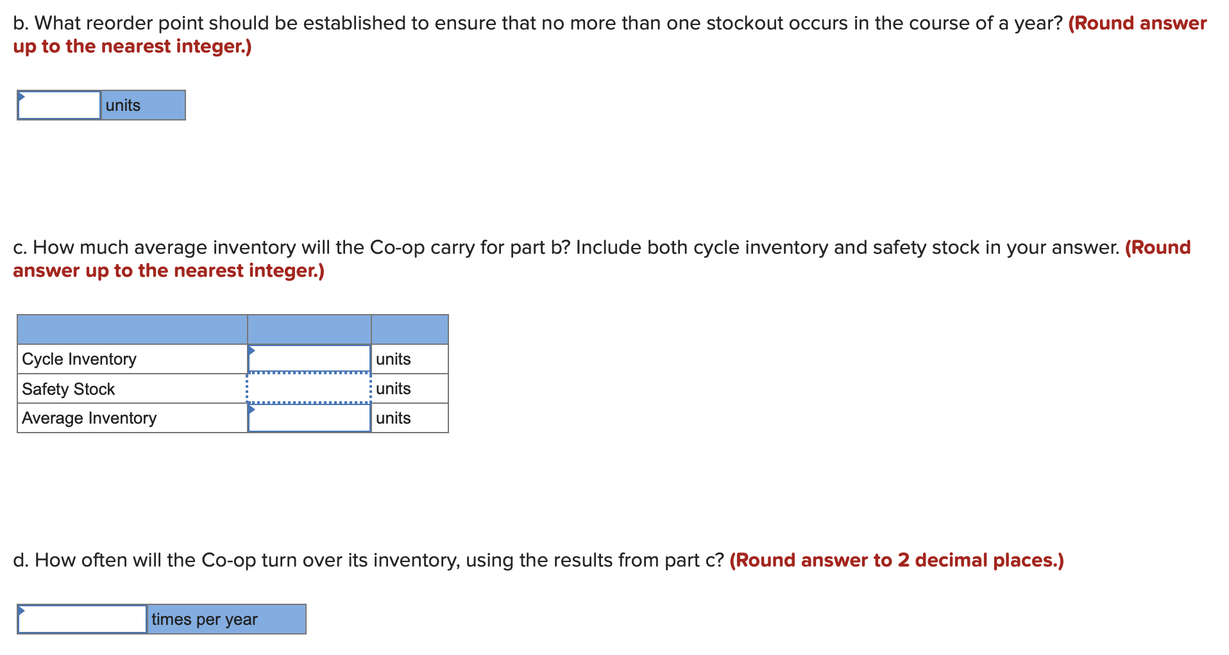Click the triangle marker in Average Inventory cell
Viewport: 1229px width, 655px height.
(251, 410)
